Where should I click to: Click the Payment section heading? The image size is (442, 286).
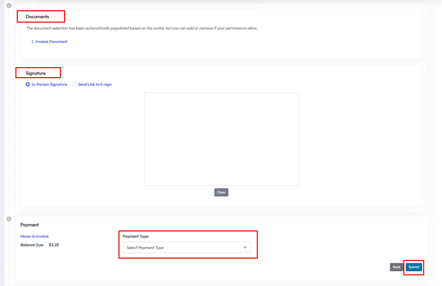[30, 225]
